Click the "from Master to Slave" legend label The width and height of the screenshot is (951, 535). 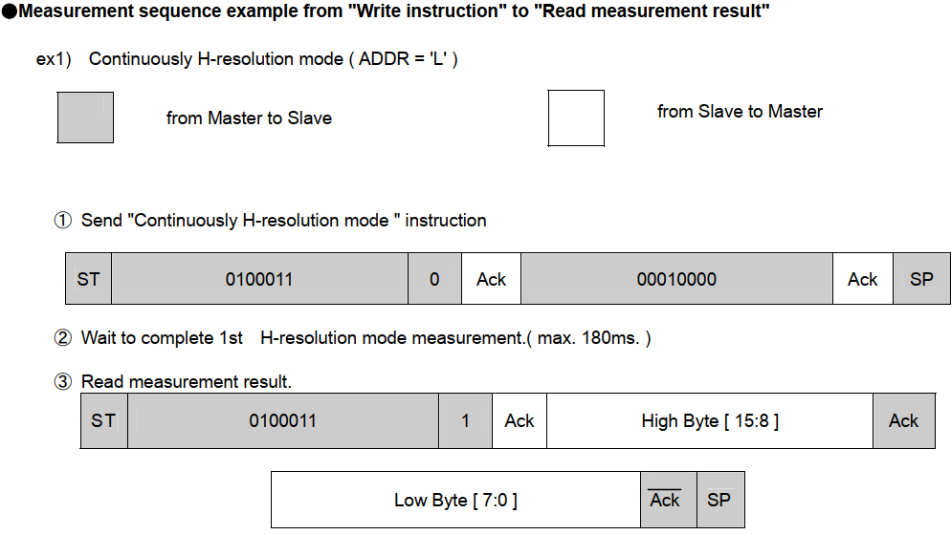249,118
